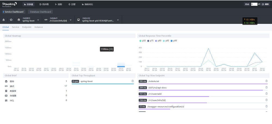Image resolution: width=272 pixels, height=124 pixels.
Task: Copy /robots.txt via its clipboard icon
Action: (x=267, y=81)
